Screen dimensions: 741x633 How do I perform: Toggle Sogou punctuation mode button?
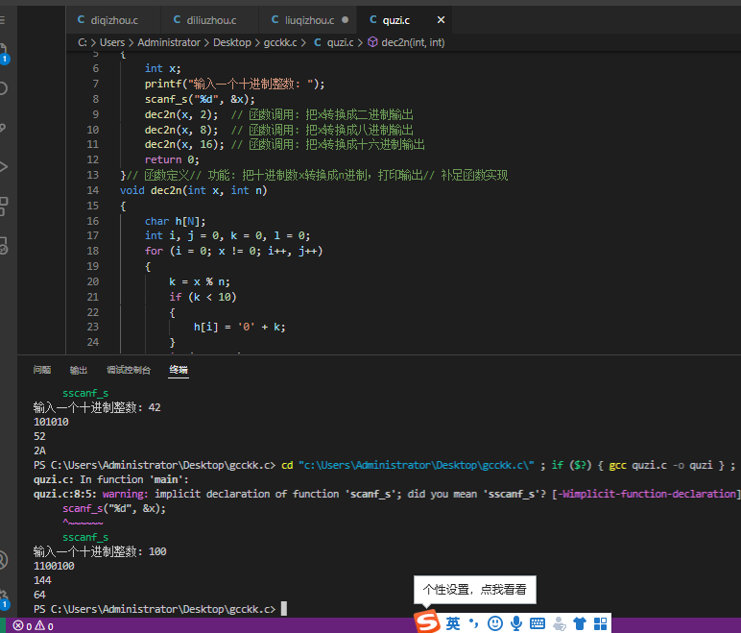point(474,623)
